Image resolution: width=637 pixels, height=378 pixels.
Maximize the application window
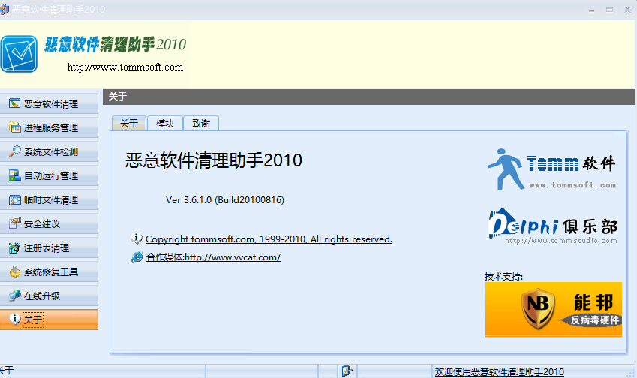point(609,9)
